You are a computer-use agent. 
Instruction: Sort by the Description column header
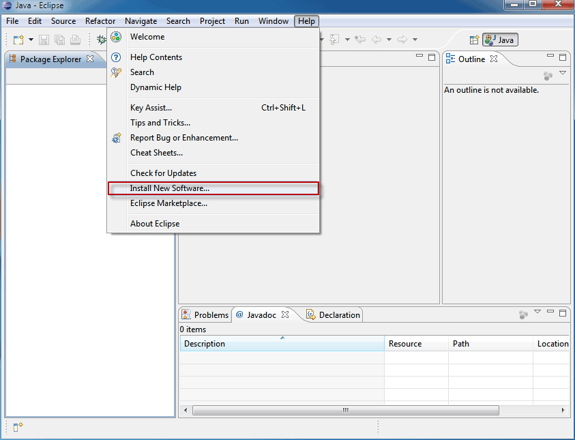click(282, 344)
